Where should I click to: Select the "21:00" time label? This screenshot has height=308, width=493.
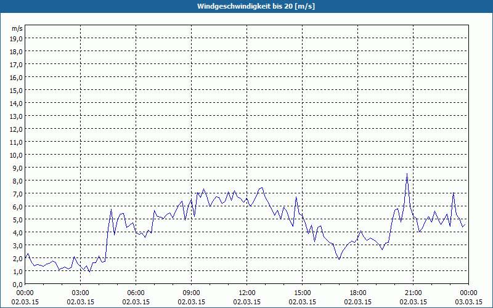(413, 293)
